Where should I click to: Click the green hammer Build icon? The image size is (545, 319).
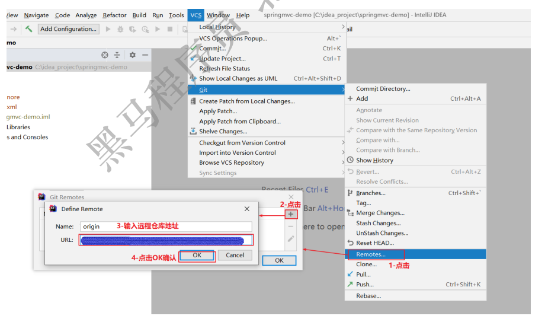click(x=28, y=29)
